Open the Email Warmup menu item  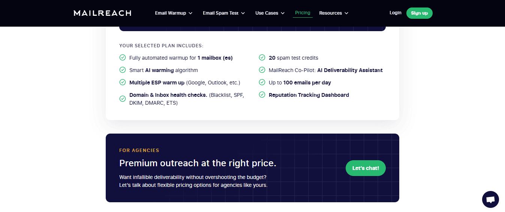[171, 13]
